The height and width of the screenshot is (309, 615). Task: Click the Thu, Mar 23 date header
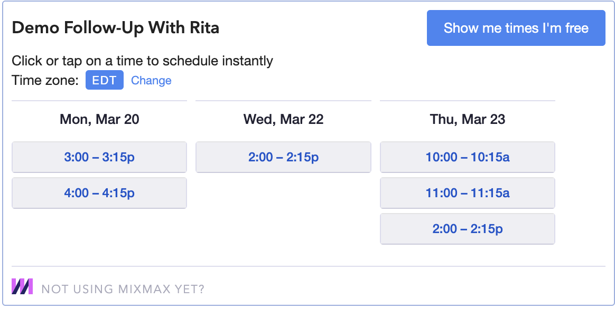click(468, 119)
